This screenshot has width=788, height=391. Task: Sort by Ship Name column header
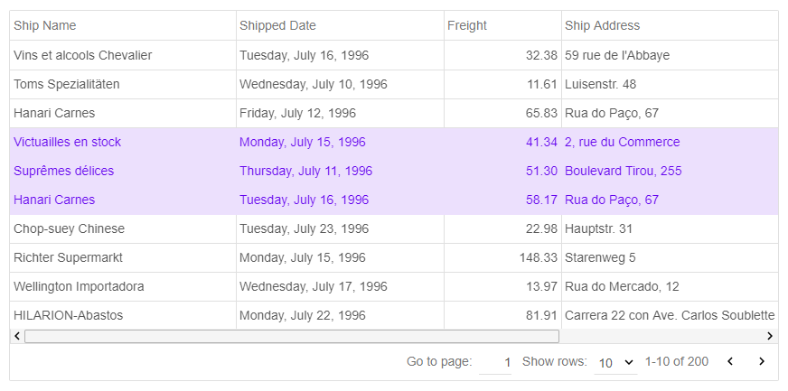[x=45, y=25]
